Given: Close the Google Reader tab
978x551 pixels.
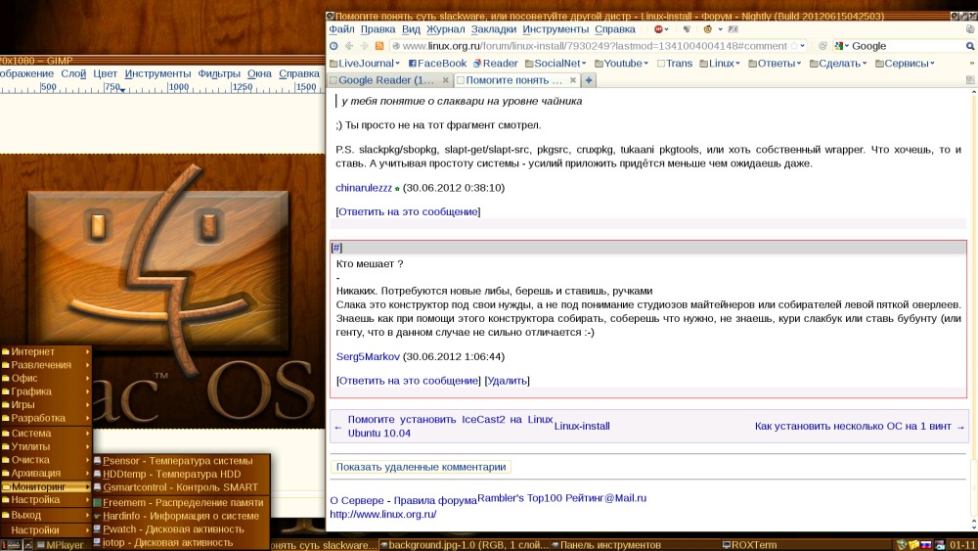Looking at the screenshot, I should (445, 80).
